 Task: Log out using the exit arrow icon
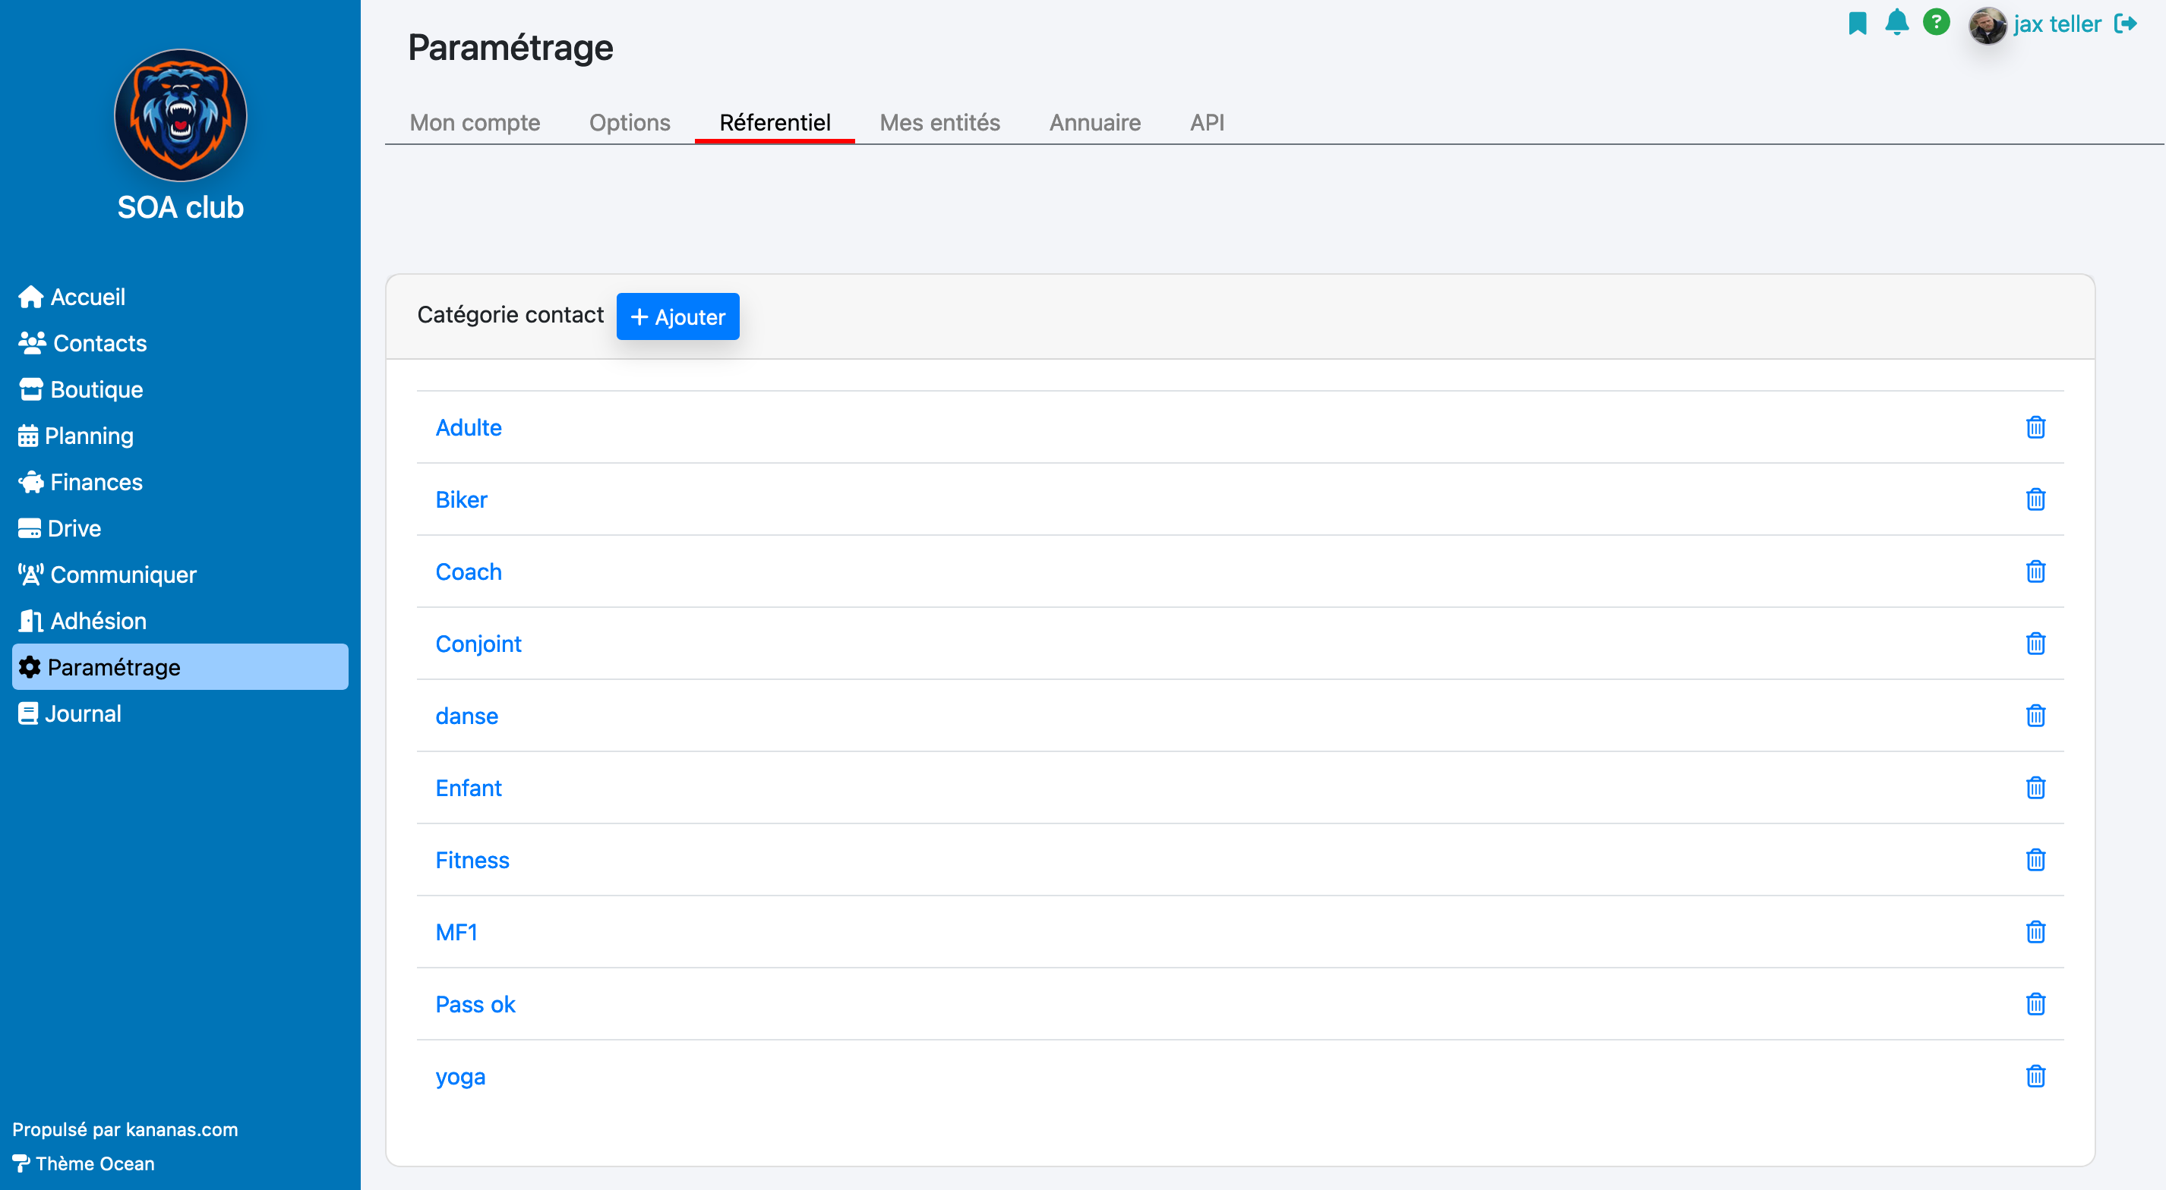(2125, 24)
